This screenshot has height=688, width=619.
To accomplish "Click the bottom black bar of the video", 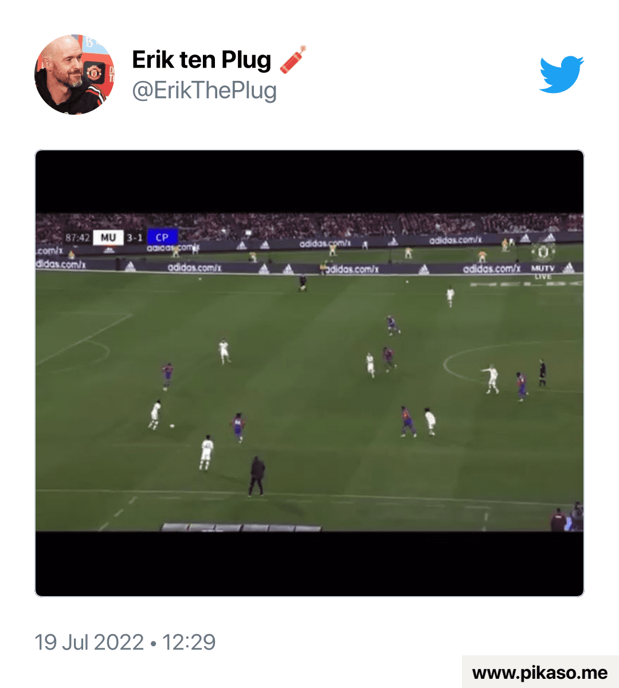I will [309, 564].
